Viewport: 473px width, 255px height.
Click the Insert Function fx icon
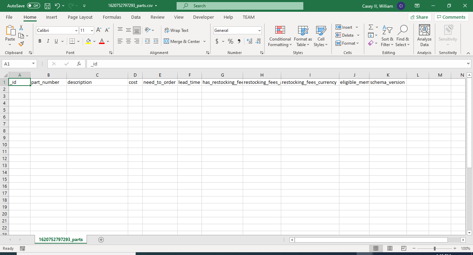79,64
